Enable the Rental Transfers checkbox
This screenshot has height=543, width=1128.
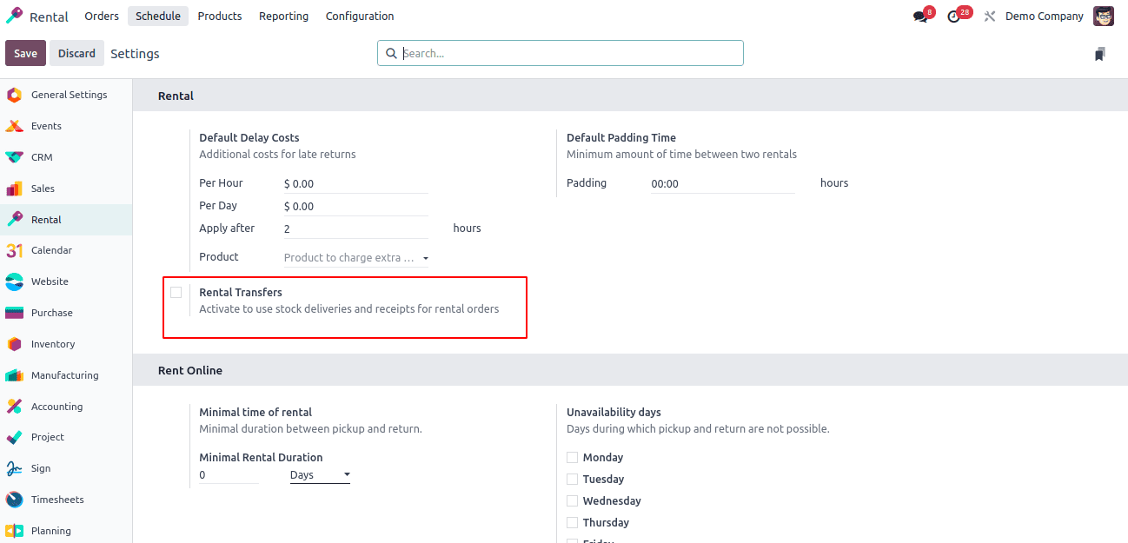[x=176, y=292]
